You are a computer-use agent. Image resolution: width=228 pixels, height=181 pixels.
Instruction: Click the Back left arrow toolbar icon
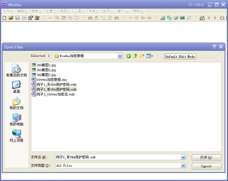pos(143,18)
